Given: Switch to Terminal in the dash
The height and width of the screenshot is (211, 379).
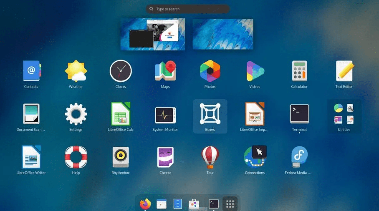Looking at the screenshot, I should (214, 204).
